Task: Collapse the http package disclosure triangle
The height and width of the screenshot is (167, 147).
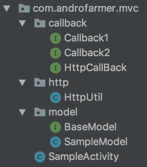Action: 22,83
